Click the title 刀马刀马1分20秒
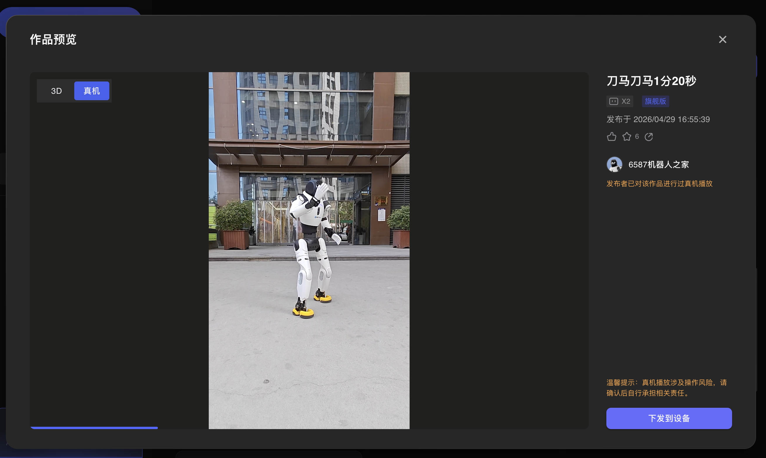The width and height of the screenshot is (766, 458). pyautogui.click(x=651, y=81)
